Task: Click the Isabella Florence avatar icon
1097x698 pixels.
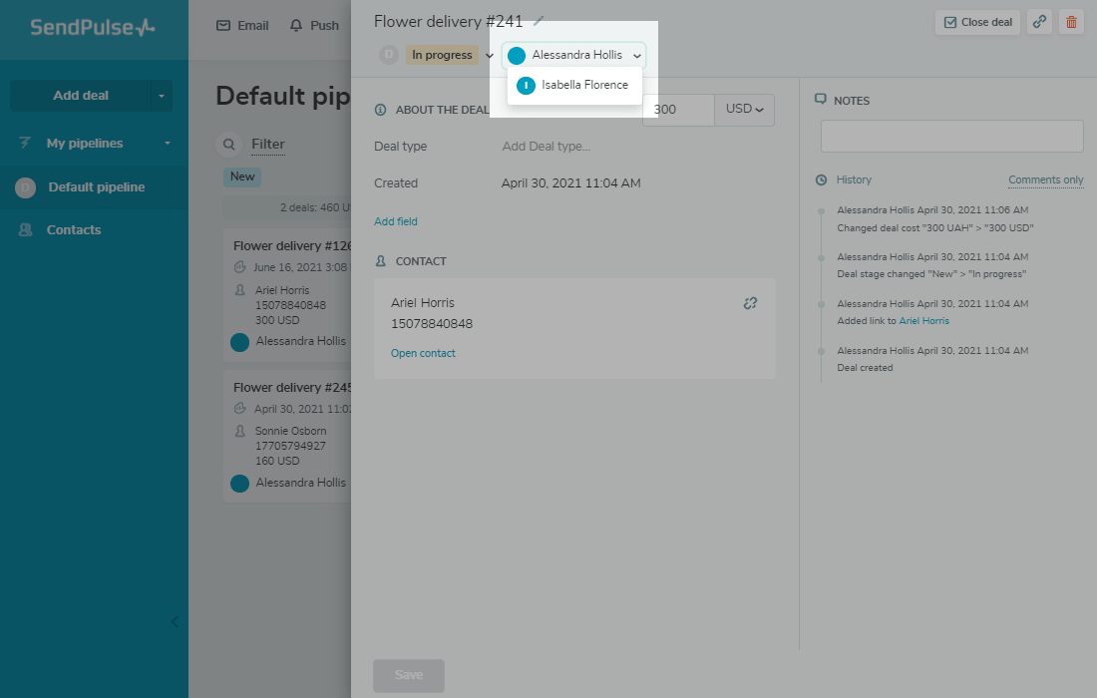Action: [x=526, y=86]
